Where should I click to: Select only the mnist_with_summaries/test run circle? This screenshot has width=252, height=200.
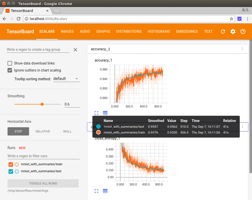17,171
